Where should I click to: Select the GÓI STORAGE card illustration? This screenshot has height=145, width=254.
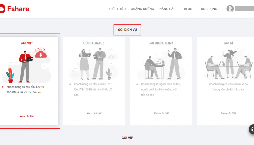pyautogui.click(x=94, y=63)
